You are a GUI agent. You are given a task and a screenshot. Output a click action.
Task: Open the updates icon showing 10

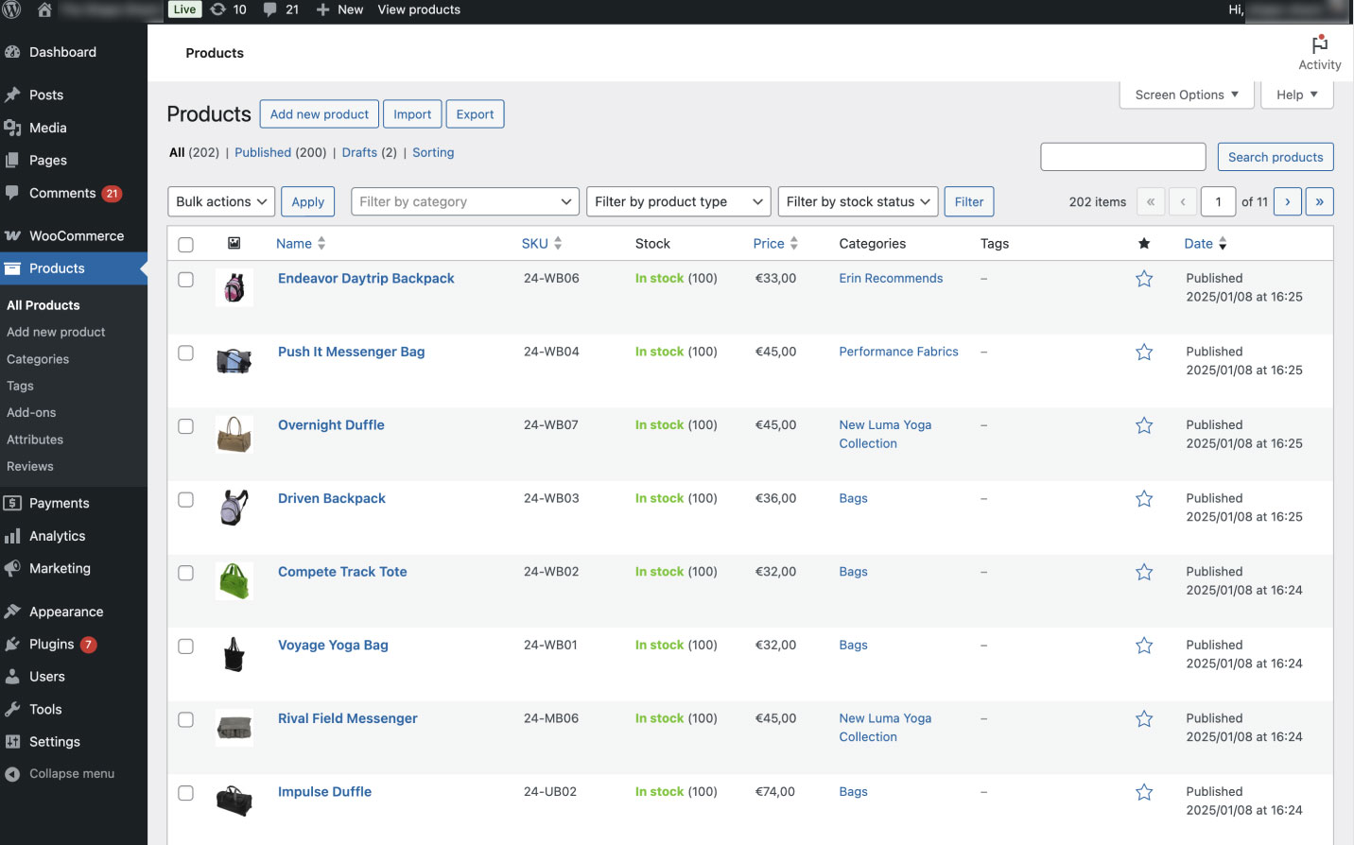[228, 9]
